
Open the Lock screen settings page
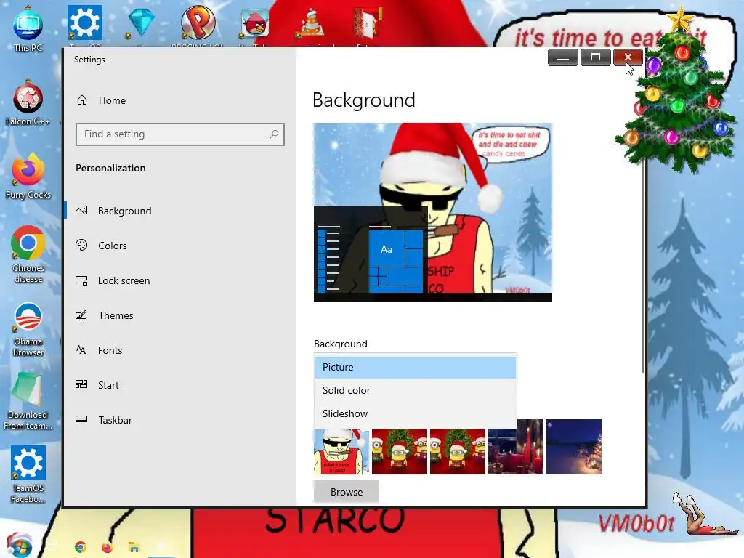[x=180, y=280]
